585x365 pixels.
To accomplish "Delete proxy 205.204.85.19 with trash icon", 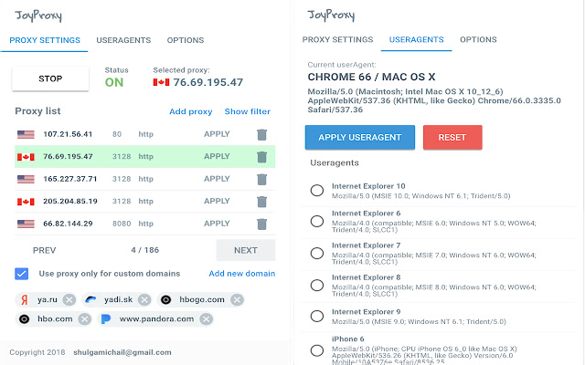I will point(262,202).
